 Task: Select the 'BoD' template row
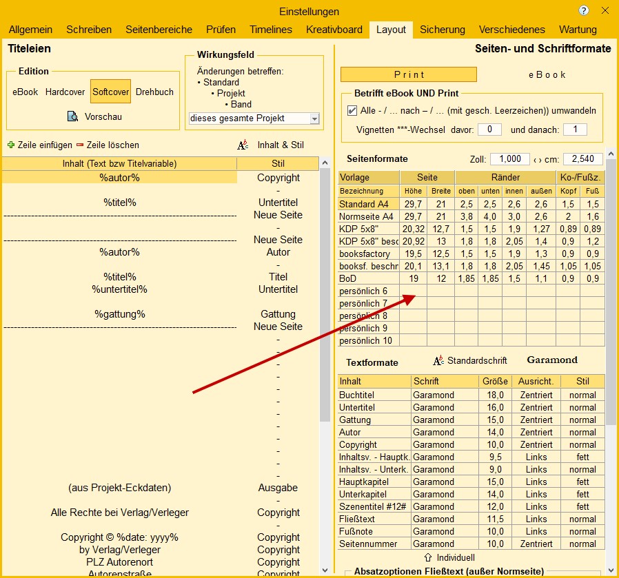pos(471,278)
